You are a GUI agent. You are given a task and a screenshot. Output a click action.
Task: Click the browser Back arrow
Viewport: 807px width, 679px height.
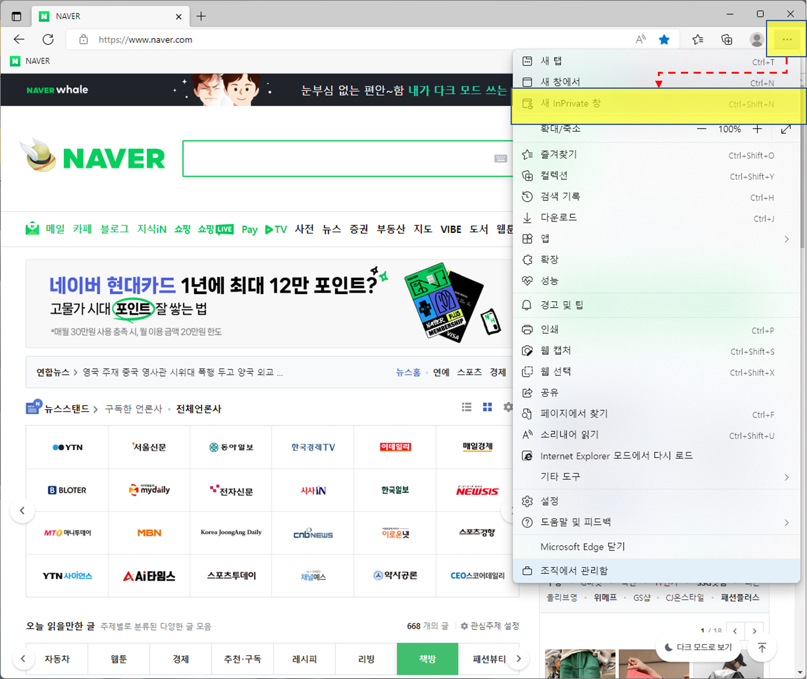(x=19, y=39)
